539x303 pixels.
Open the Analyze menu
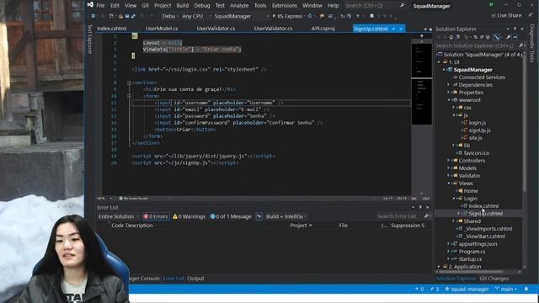(x=239, y=6)
